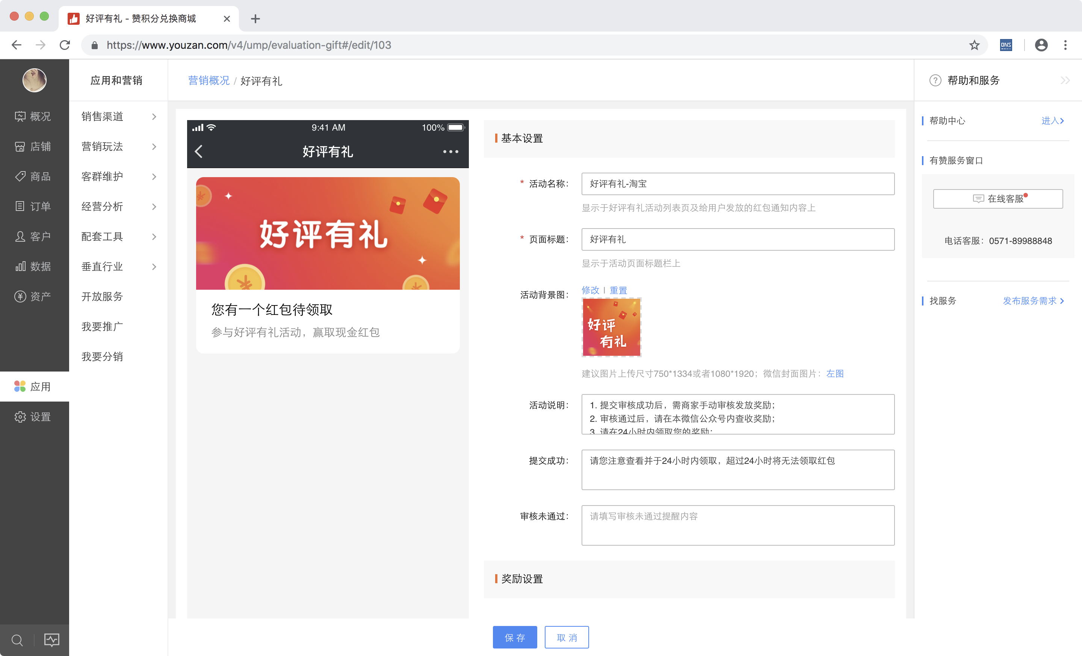The image size is (1082, 656).
Task: Reload the page with refresh icon
Action: (x=65, y=45)
